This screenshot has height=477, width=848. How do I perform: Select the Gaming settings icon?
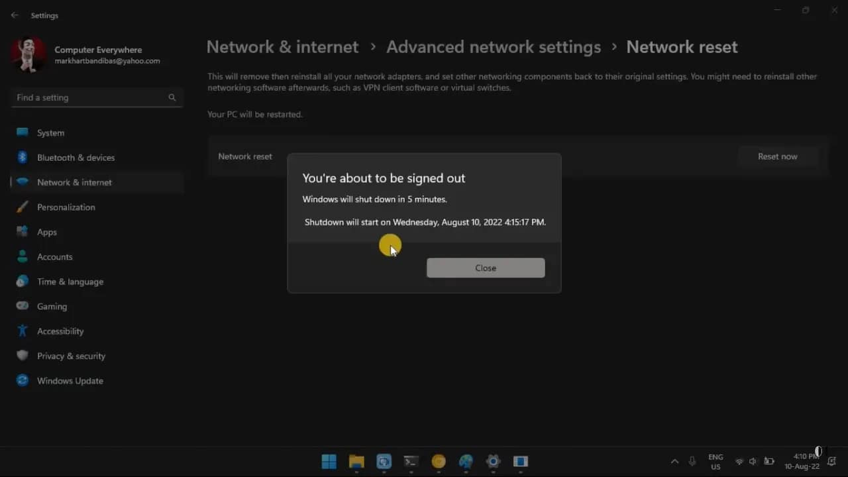(x=22, y=306)
